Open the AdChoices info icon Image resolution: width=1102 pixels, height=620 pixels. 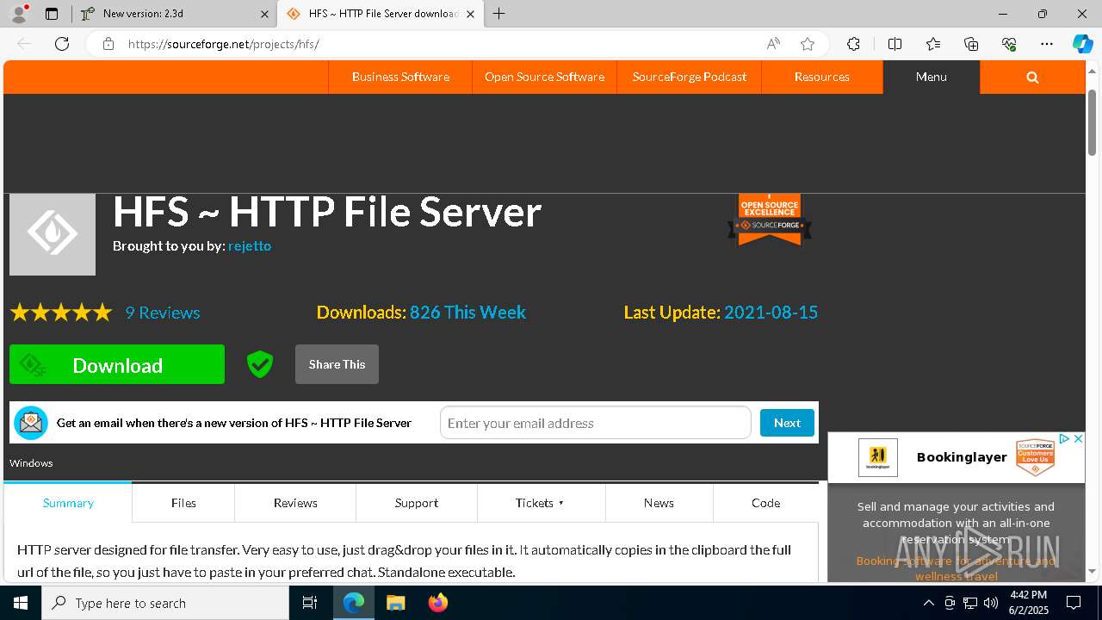pos(1064,439)
